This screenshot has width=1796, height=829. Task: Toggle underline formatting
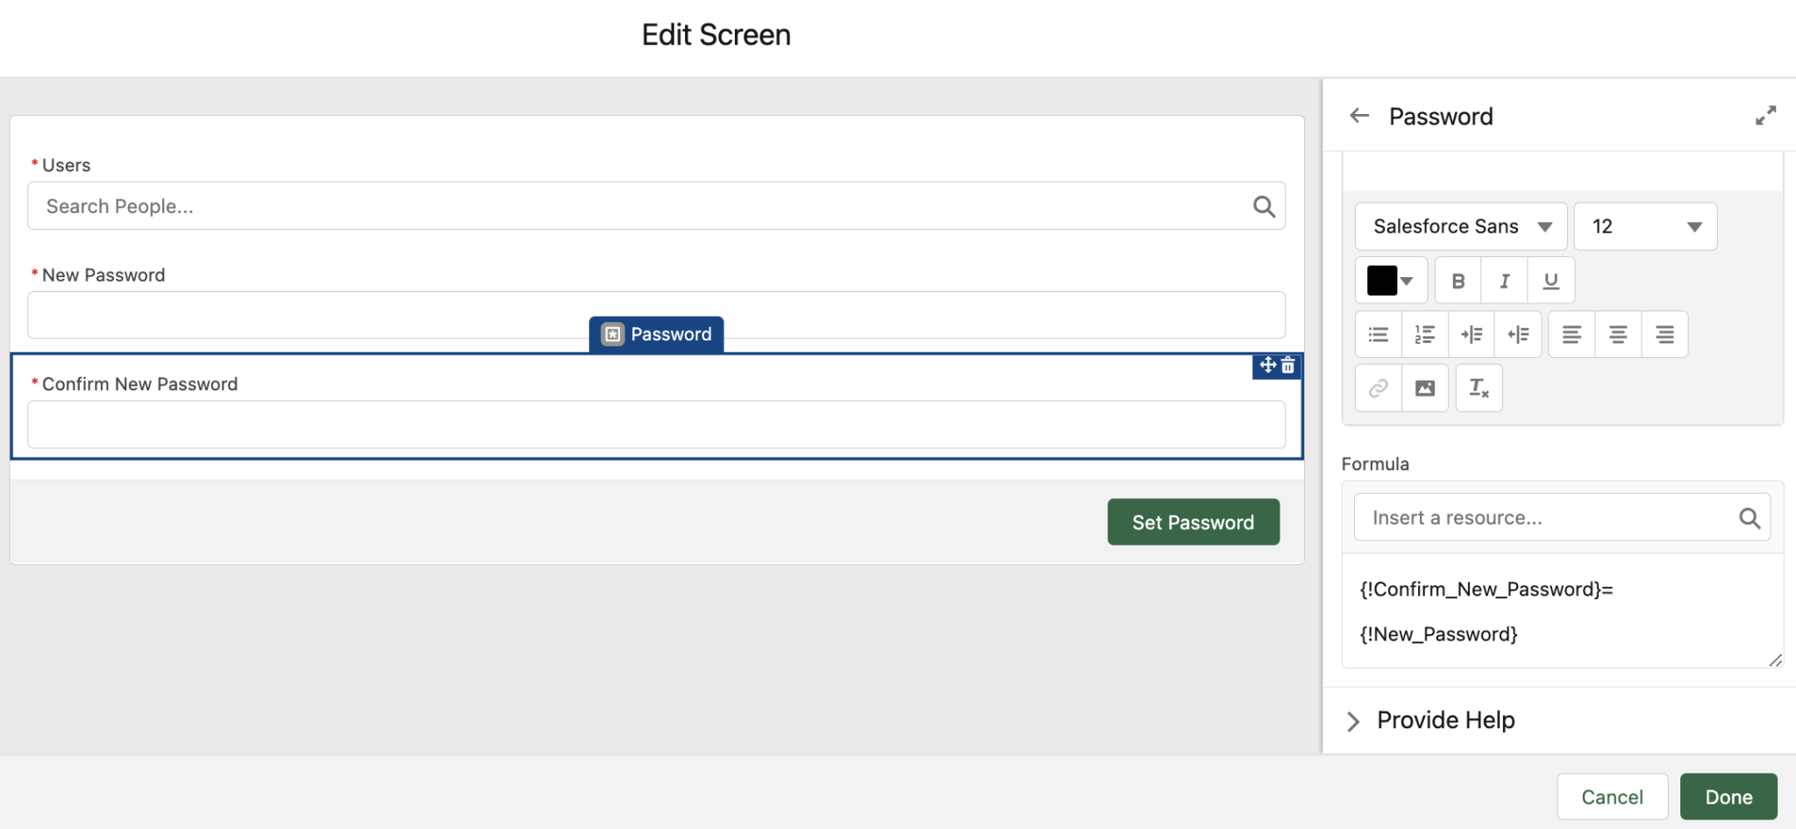tap(1550, 280)
